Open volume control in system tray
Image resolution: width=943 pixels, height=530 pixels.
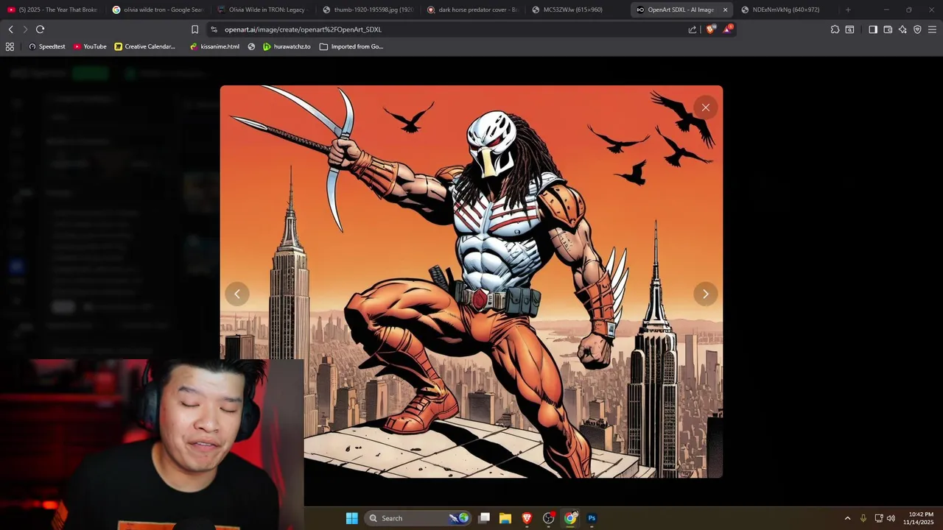click(x=891, y=518)
